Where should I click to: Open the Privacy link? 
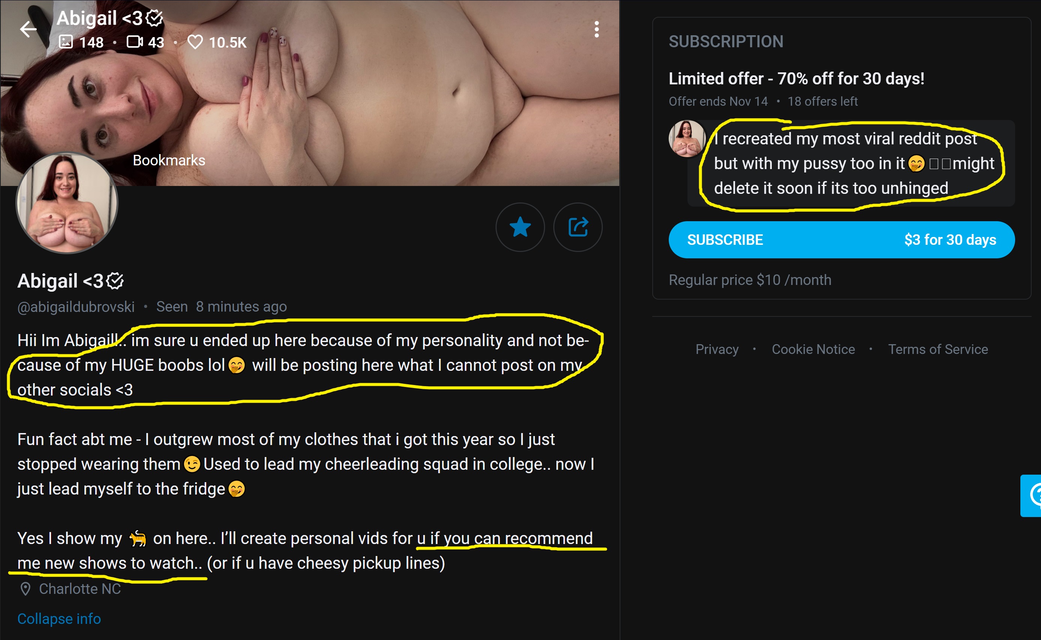point(717,349)
